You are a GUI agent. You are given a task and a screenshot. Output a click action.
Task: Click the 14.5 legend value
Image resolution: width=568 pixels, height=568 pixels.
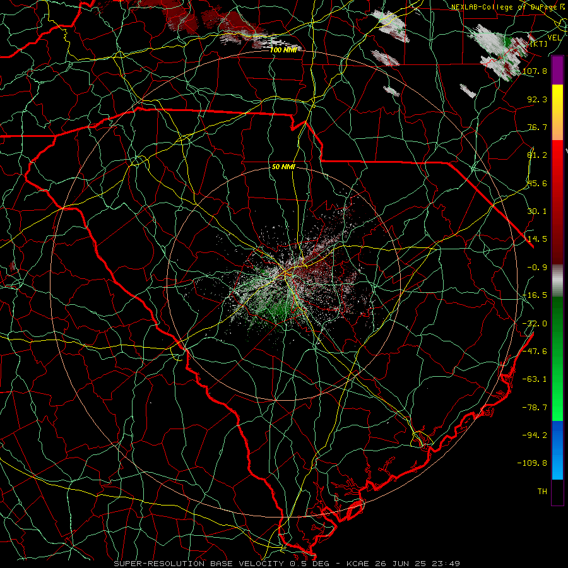point(537,239)
